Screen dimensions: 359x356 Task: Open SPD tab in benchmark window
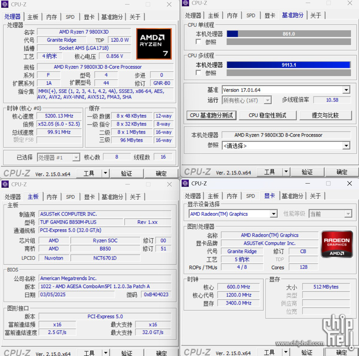251,15
